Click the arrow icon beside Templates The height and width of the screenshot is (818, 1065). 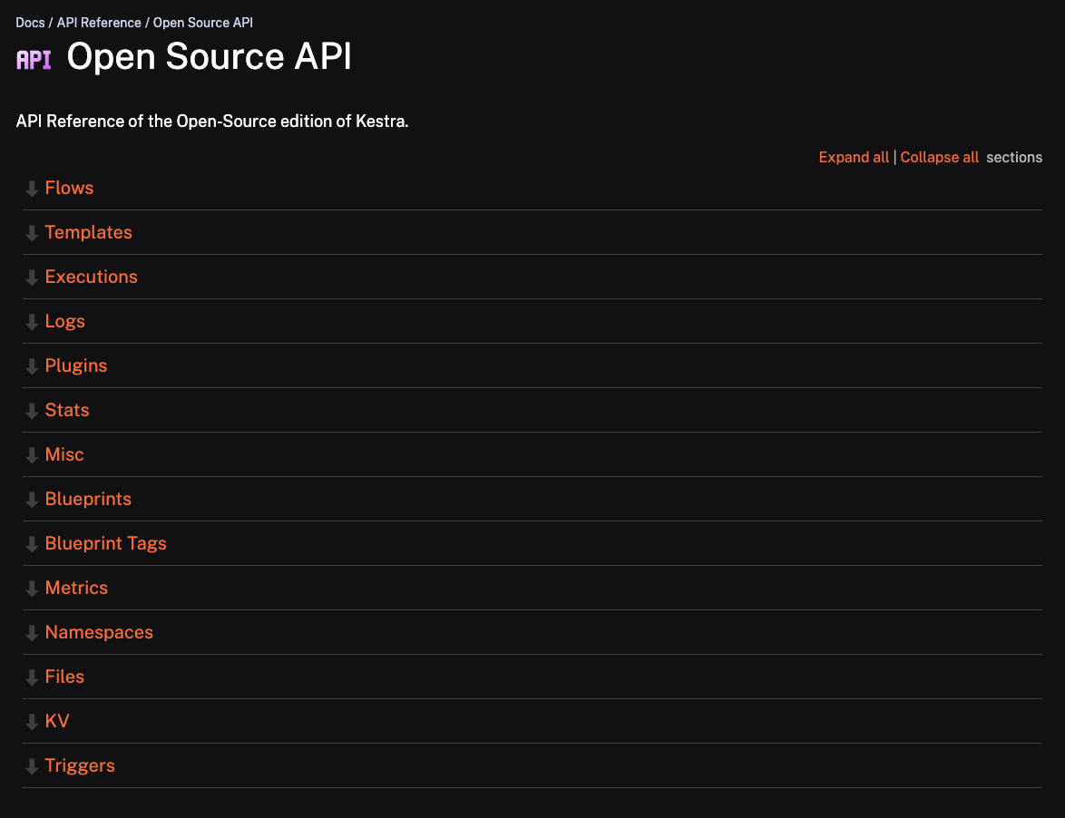(x=31, y=232)
